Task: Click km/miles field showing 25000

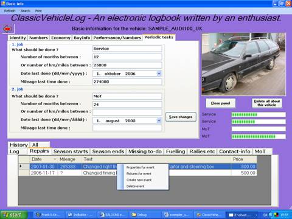Action: point(127,65)
